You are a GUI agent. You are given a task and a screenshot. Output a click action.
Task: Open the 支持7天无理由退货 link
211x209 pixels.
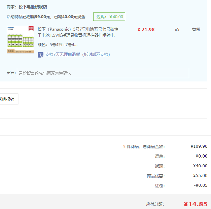coord(77,55)
